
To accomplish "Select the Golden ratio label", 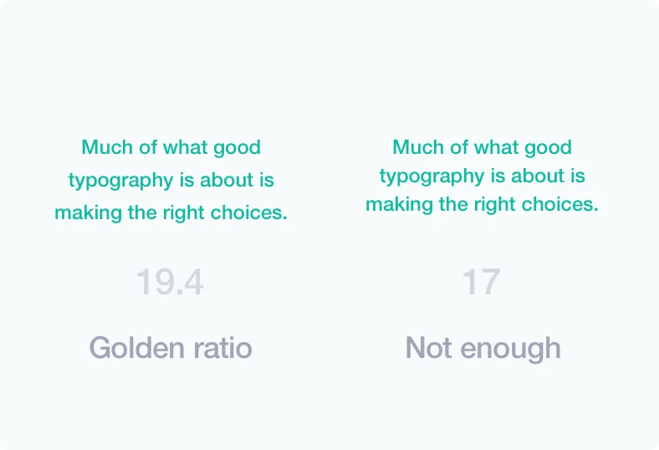I will click(171, 347).
